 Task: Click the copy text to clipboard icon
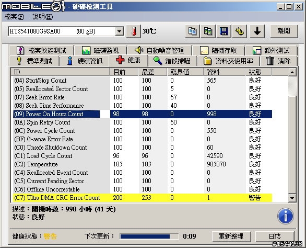pyautogui.click(x=192, y=31)
